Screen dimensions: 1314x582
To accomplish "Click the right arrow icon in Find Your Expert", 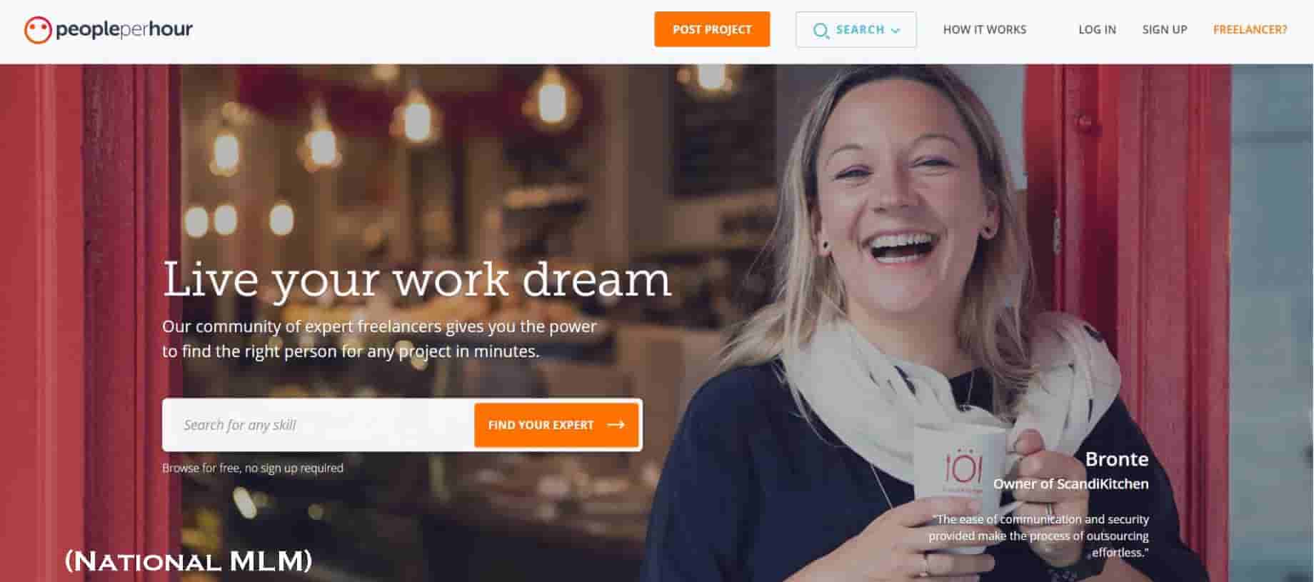I will tap(616, 425).
